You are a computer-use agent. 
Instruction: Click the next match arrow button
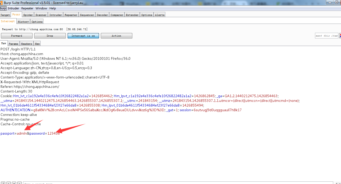(x=19, y=183)
